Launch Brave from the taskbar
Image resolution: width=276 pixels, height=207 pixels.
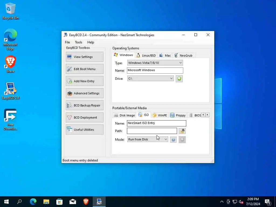click(x=86, y=202)
